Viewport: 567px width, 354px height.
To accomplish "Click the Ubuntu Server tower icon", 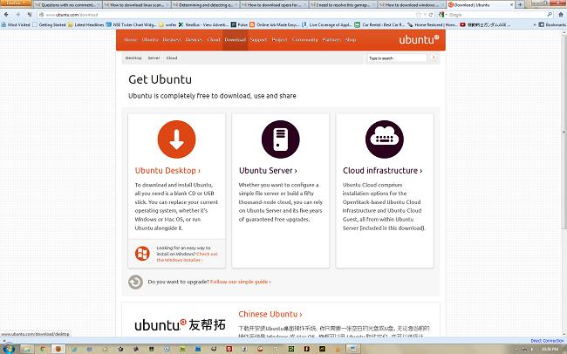I will (x=280, y=140).
